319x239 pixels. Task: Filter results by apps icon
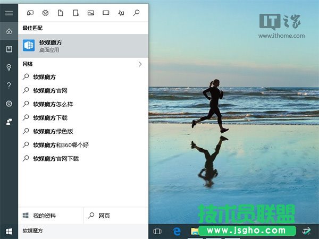30,13
